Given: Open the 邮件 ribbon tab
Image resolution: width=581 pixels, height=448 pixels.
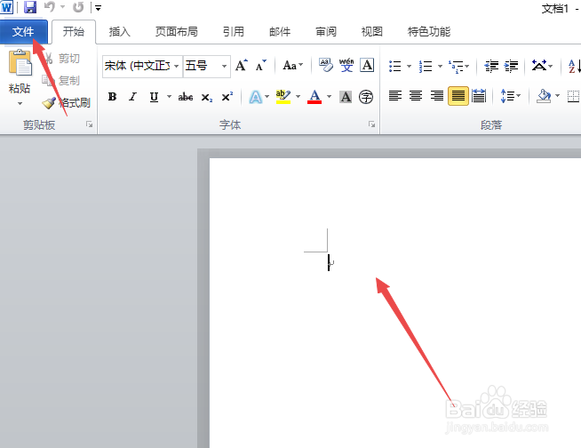Looking at the screenshot, I should coord(280,32).
